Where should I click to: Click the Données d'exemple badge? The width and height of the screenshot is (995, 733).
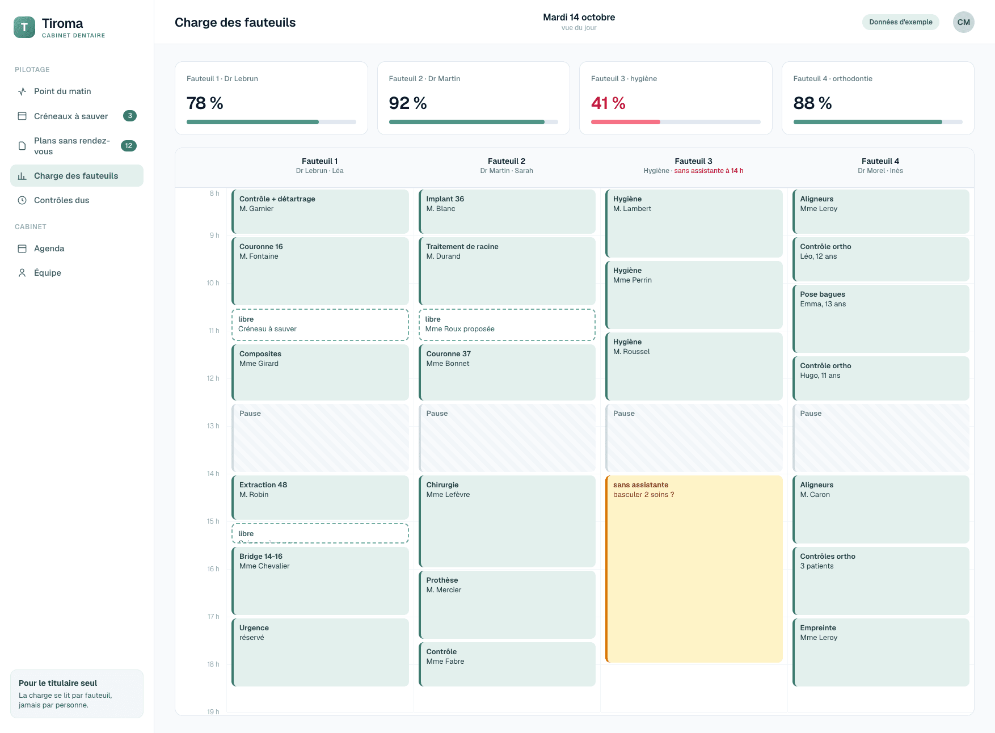[x=900, y=22]
